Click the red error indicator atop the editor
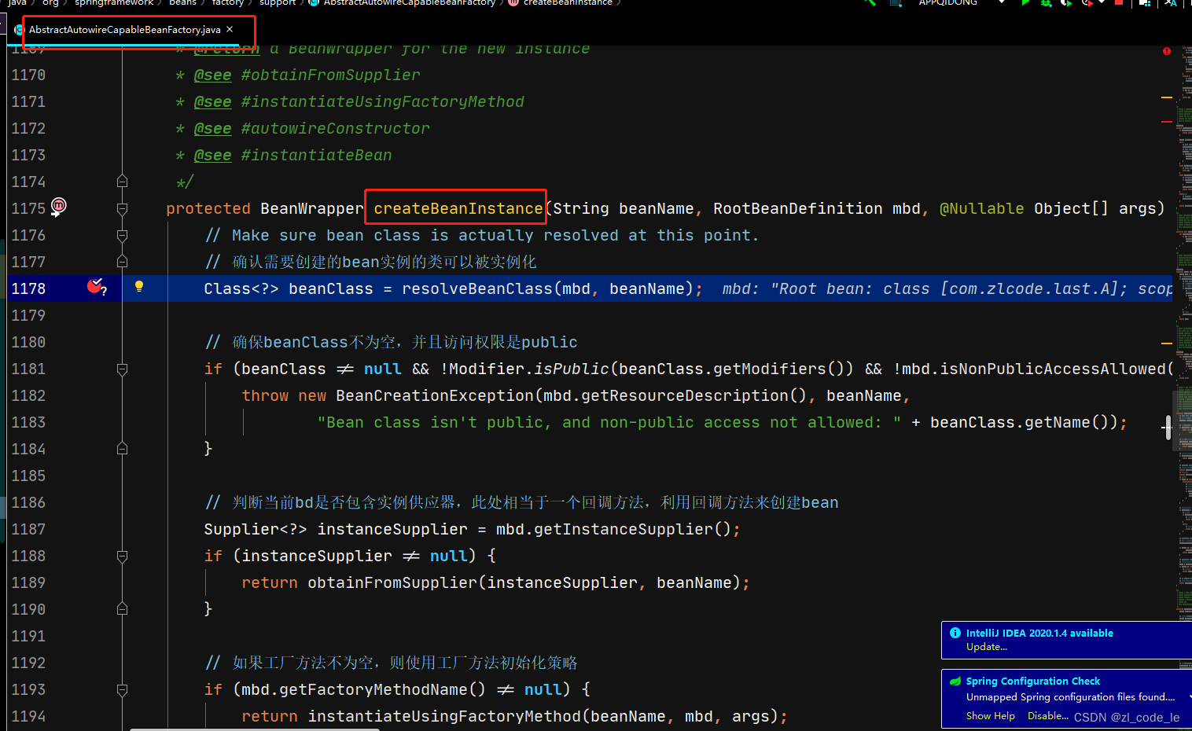 coord(1167,51)
